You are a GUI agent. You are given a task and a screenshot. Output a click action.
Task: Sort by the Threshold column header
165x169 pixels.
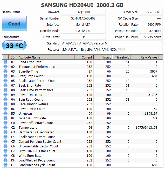122,57
